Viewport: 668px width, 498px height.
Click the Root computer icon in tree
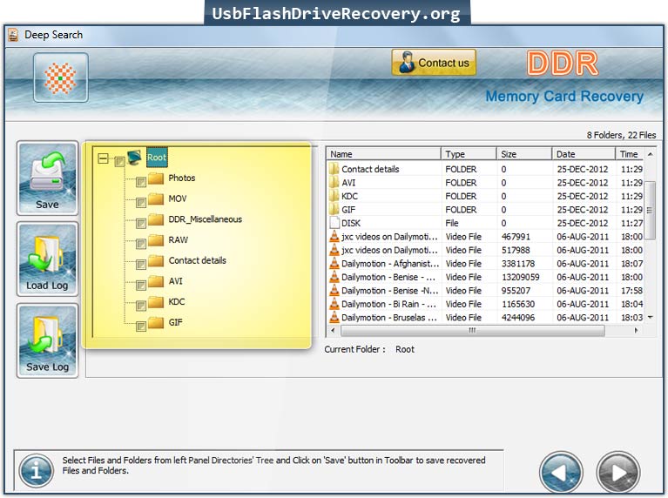(x=135, y=158)
